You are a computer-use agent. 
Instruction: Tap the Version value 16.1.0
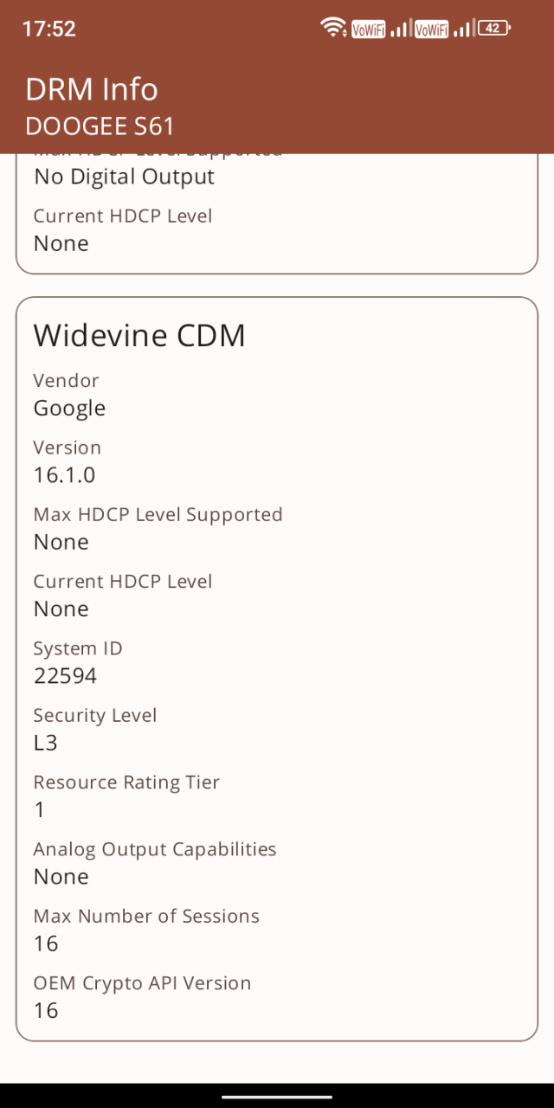[64, 474]
